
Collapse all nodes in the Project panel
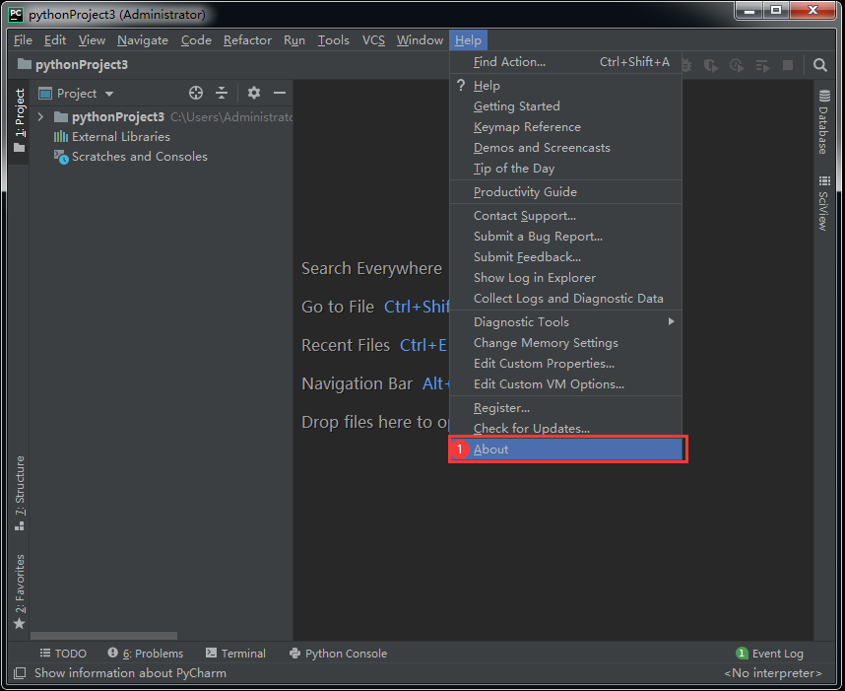pos(221,93)
